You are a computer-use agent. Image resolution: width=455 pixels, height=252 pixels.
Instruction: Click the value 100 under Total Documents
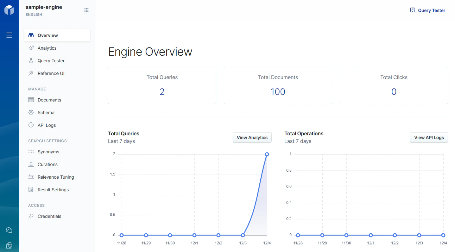278,92
